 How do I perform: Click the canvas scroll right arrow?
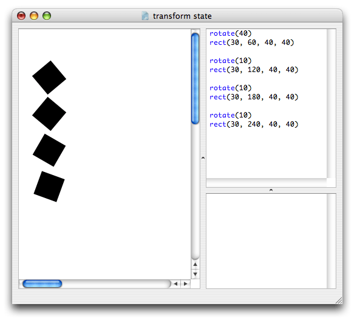[186, 283]
